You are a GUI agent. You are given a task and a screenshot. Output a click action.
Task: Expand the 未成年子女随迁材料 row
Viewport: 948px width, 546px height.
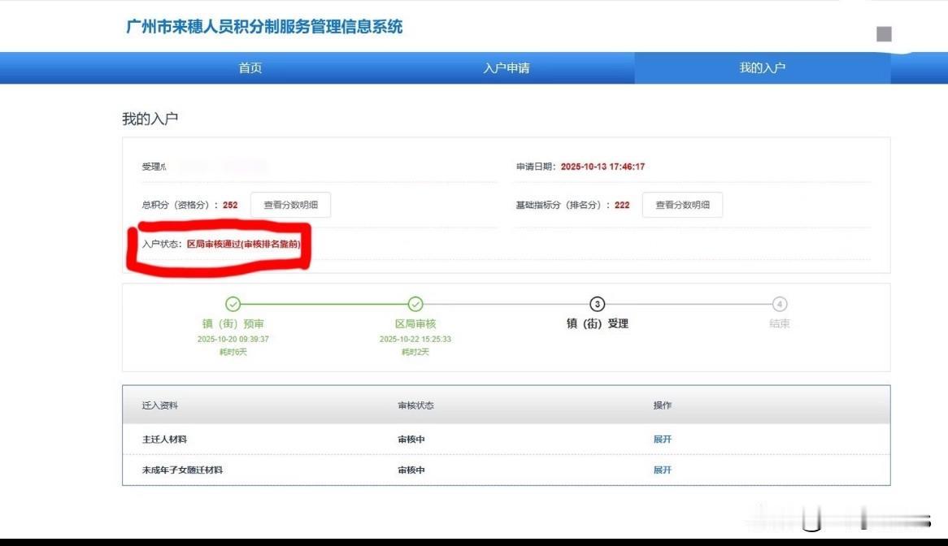pos(662,470)
